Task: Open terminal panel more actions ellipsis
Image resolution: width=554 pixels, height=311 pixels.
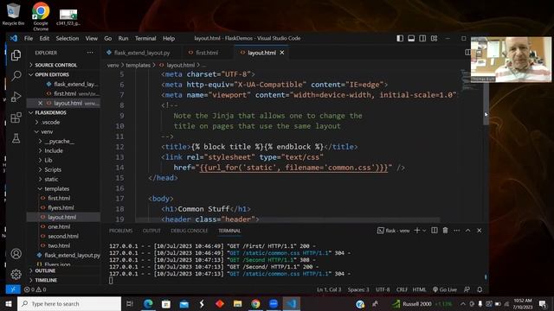Action: tap(457, 231)
